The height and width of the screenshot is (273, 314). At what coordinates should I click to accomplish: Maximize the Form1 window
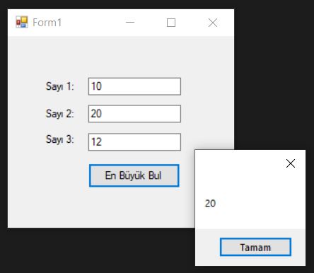pyautogui.click(x=171, y=23)
